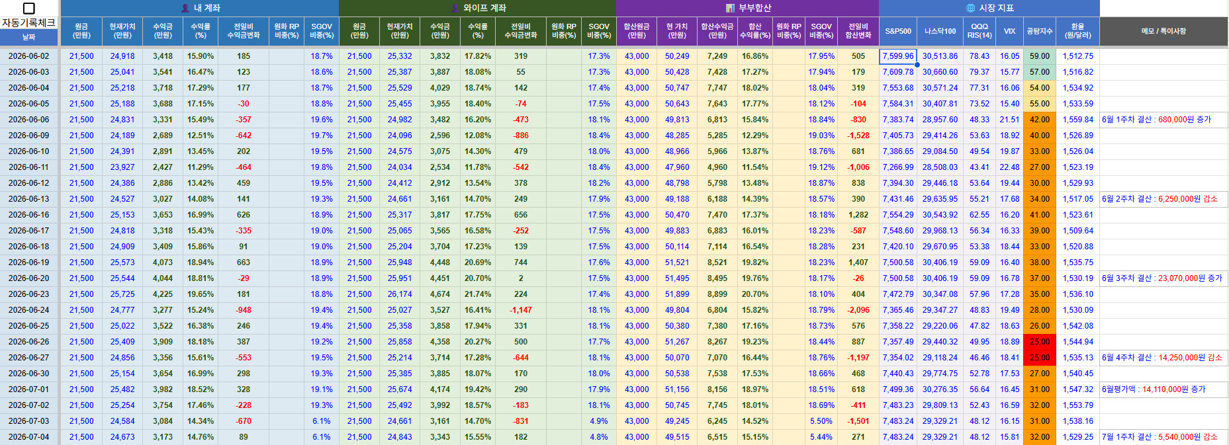This screenshot has height=445, width=1229.
Task: Select the yellow 공탐지수 cell 54.00
Action: coord(1039,88)
